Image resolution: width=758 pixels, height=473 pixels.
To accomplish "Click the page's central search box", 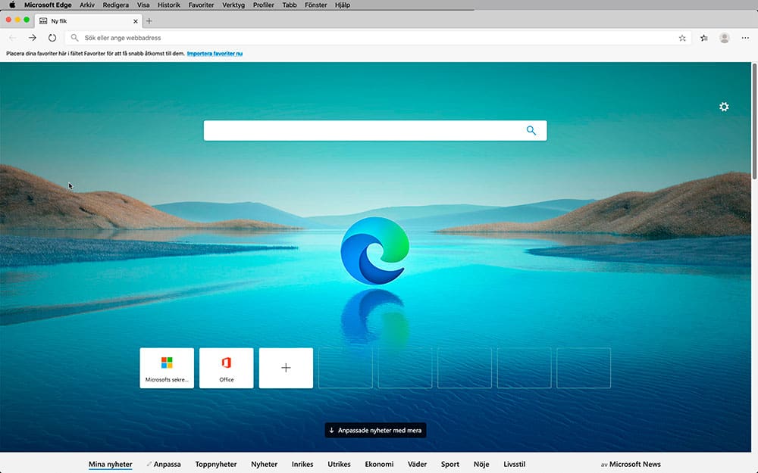I will coord(375,130).
